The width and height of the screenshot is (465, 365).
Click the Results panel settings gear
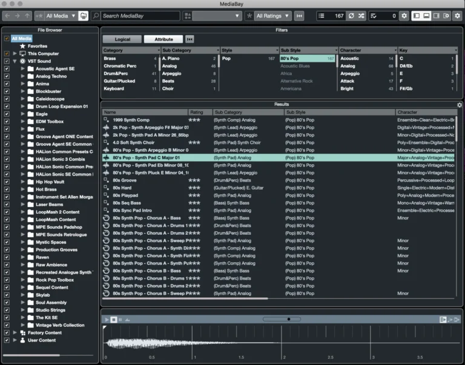(459, 105)
